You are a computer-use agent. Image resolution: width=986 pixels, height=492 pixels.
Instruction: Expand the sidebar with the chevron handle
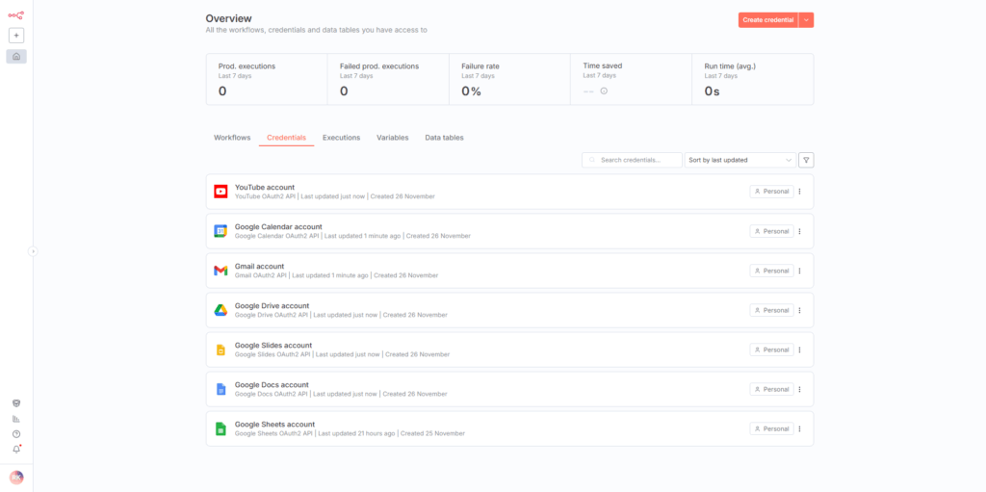[33, 251]
